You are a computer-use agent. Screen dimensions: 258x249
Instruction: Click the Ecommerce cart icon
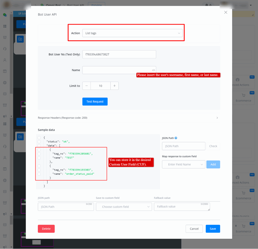pos(243,95)
